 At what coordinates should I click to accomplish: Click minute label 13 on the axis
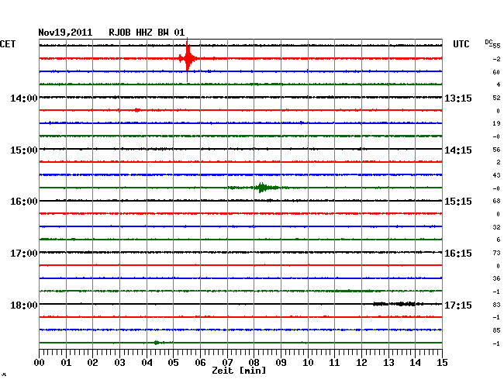(388, 362)
